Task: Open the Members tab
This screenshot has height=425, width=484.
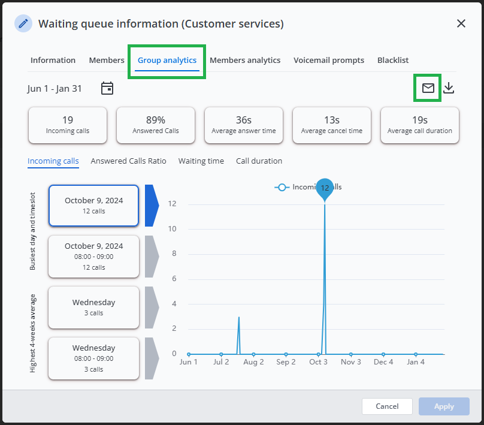Action: pos(107,60)
